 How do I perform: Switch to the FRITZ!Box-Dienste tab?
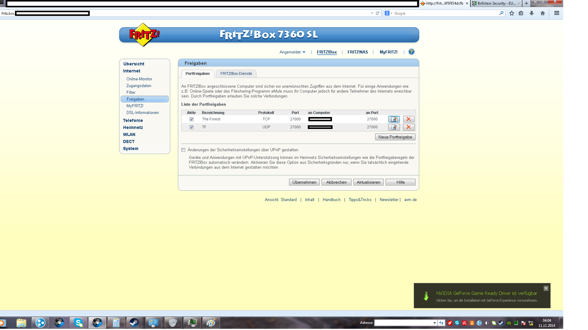pos(236,74)
